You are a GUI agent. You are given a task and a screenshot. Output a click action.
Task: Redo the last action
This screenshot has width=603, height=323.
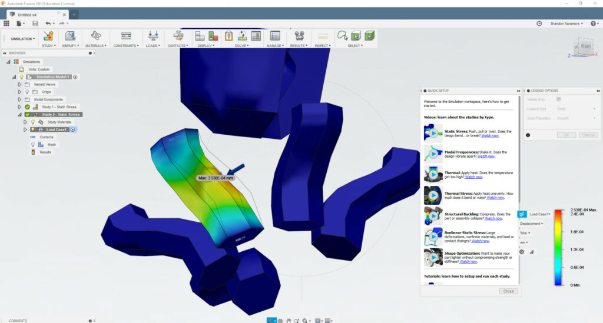[x=62, y=24]
